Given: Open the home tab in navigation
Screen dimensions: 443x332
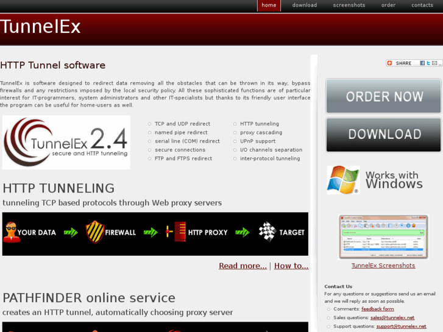Looking at the screenshot, I should click(x=269, y=5).
